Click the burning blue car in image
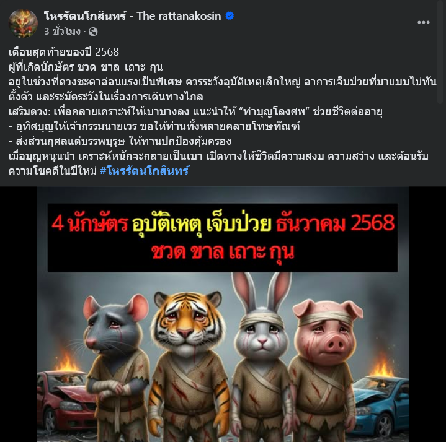 pos(381,401)
